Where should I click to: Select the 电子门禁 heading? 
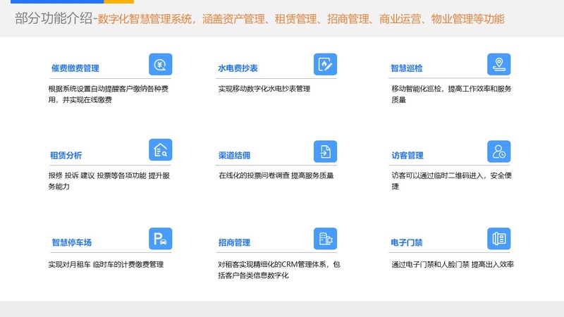[407, 242]
